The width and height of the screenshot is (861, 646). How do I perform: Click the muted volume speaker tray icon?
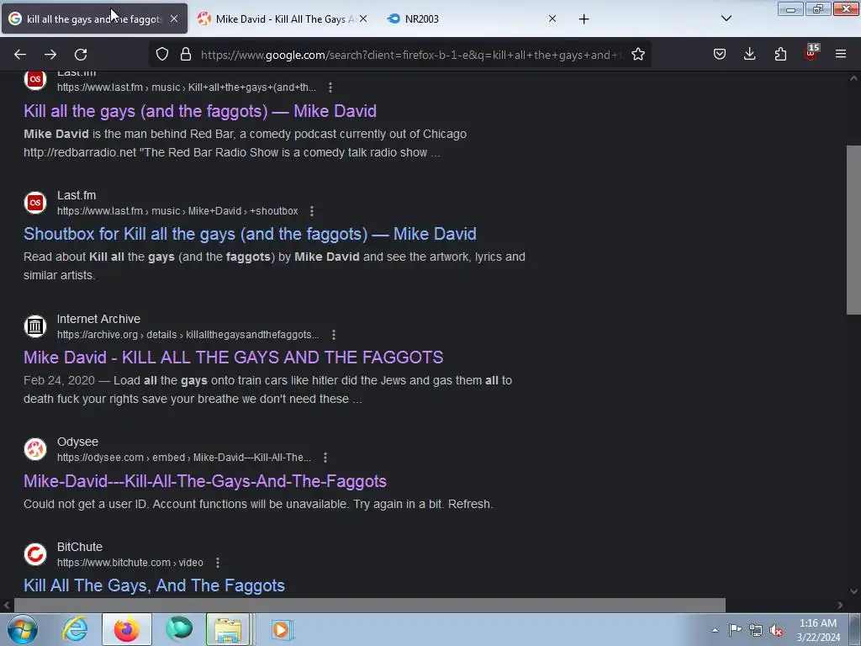776,630
